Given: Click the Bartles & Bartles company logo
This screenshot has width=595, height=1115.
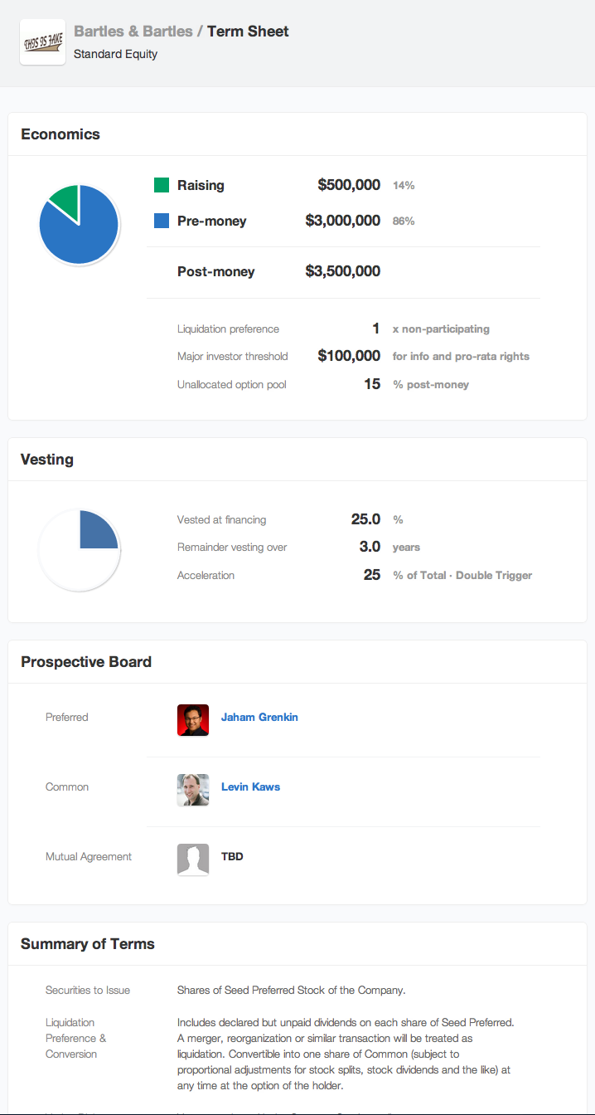Looking at the screenshot, I should coord(42,42).
